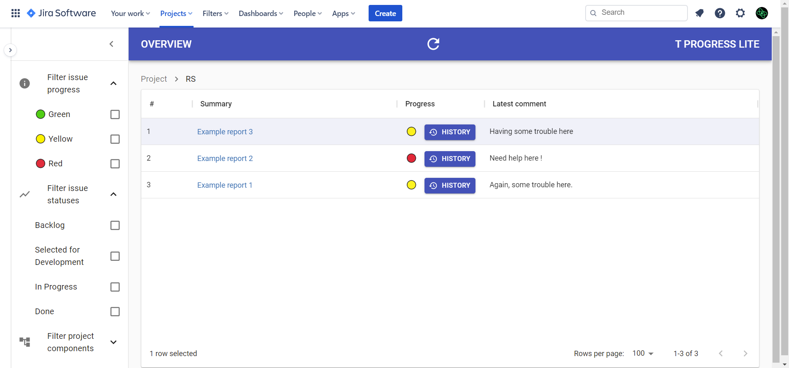Collapse the filter panel with left chevron
This screenshot has width=789, height=368.
(111, 44)
